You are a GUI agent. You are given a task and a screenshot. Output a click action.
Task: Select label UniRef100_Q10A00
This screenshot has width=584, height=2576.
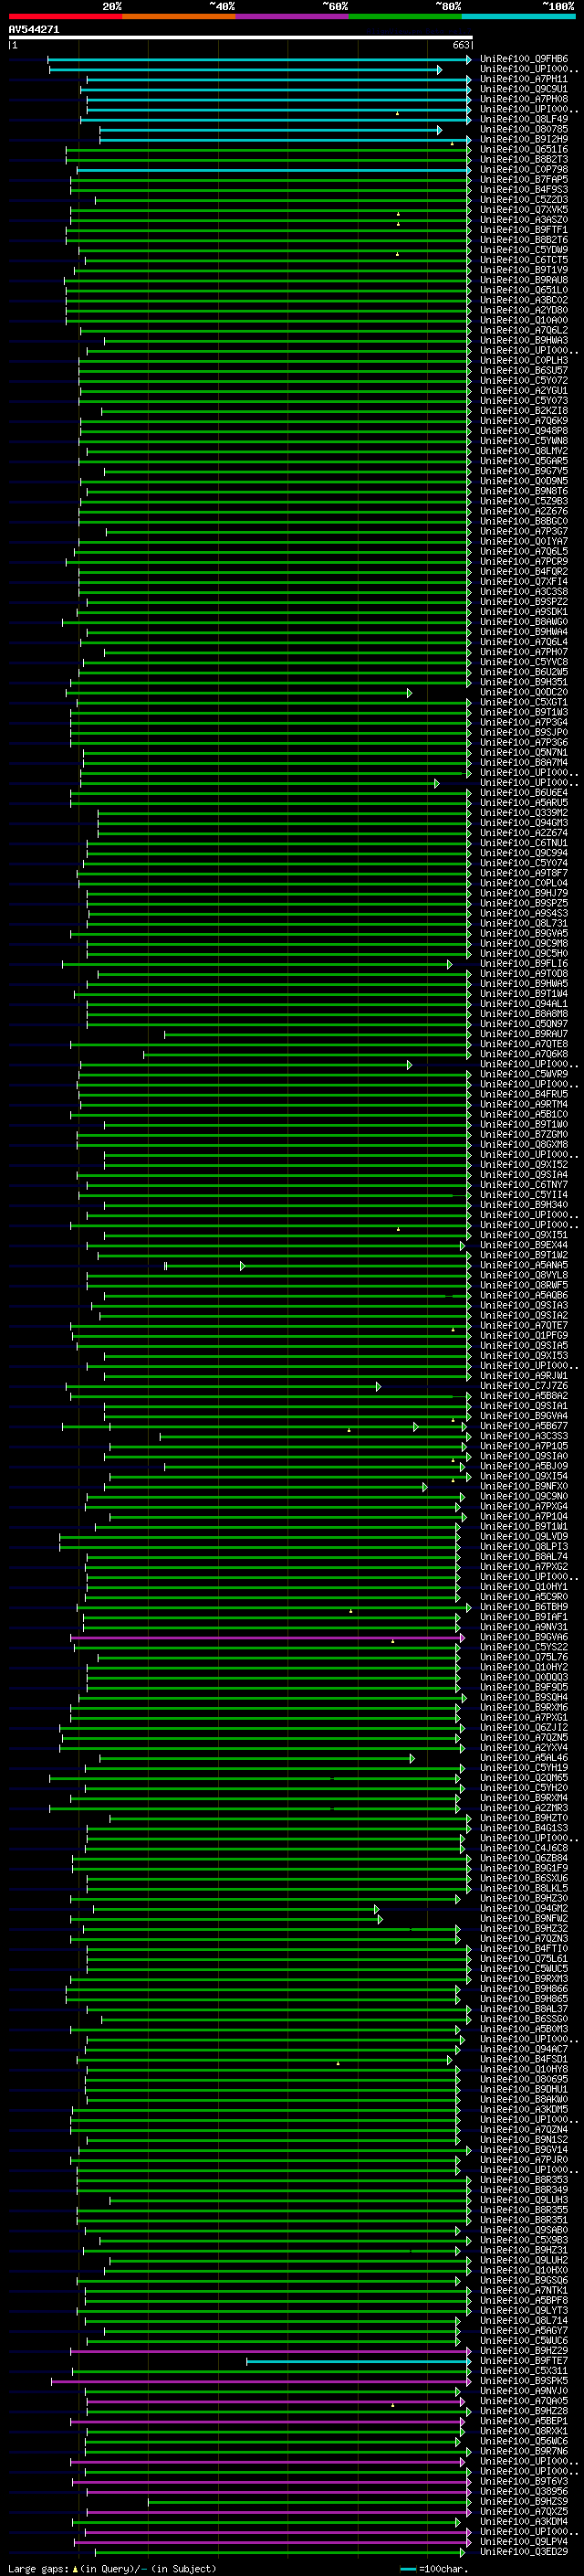(524, 320)
